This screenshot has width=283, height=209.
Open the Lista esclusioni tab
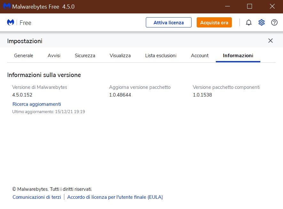161,56
